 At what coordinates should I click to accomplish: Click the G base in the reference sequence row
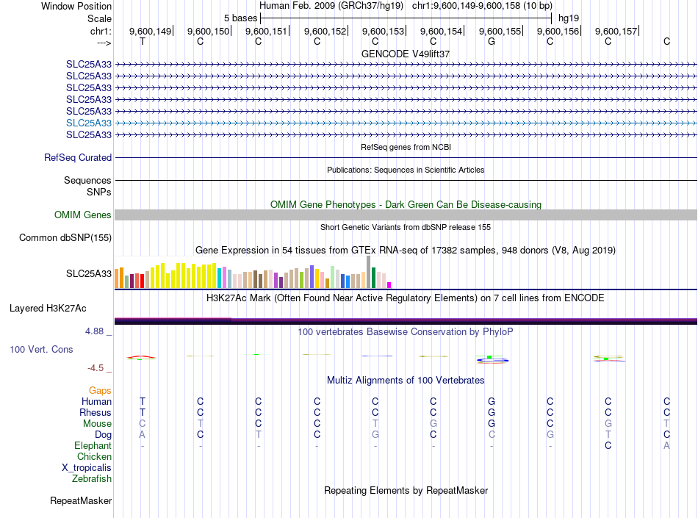click(491, 41)
